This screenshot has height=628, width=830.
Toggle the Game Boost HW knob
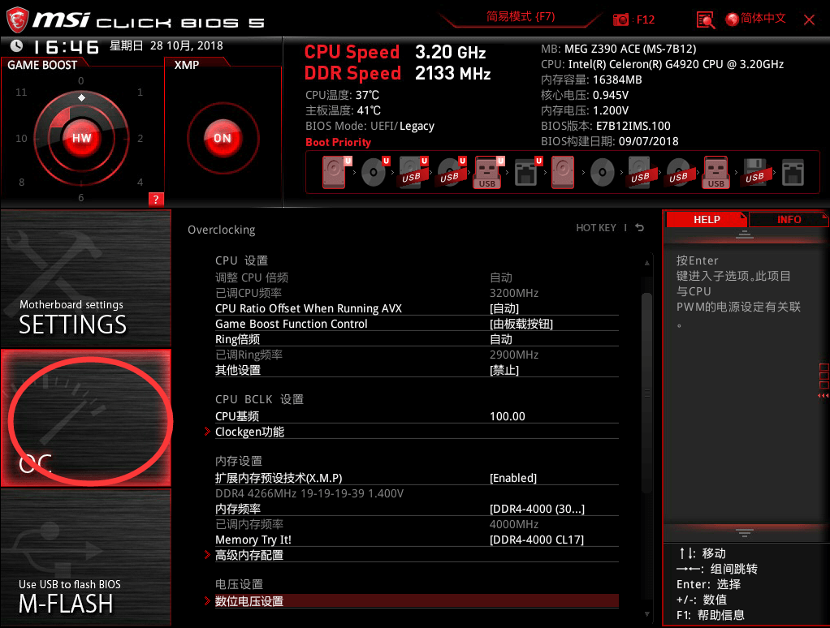coord(81,139)
